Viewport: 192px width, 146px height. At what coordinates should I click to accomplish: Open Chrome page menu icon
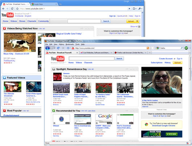tap(134, 9)
